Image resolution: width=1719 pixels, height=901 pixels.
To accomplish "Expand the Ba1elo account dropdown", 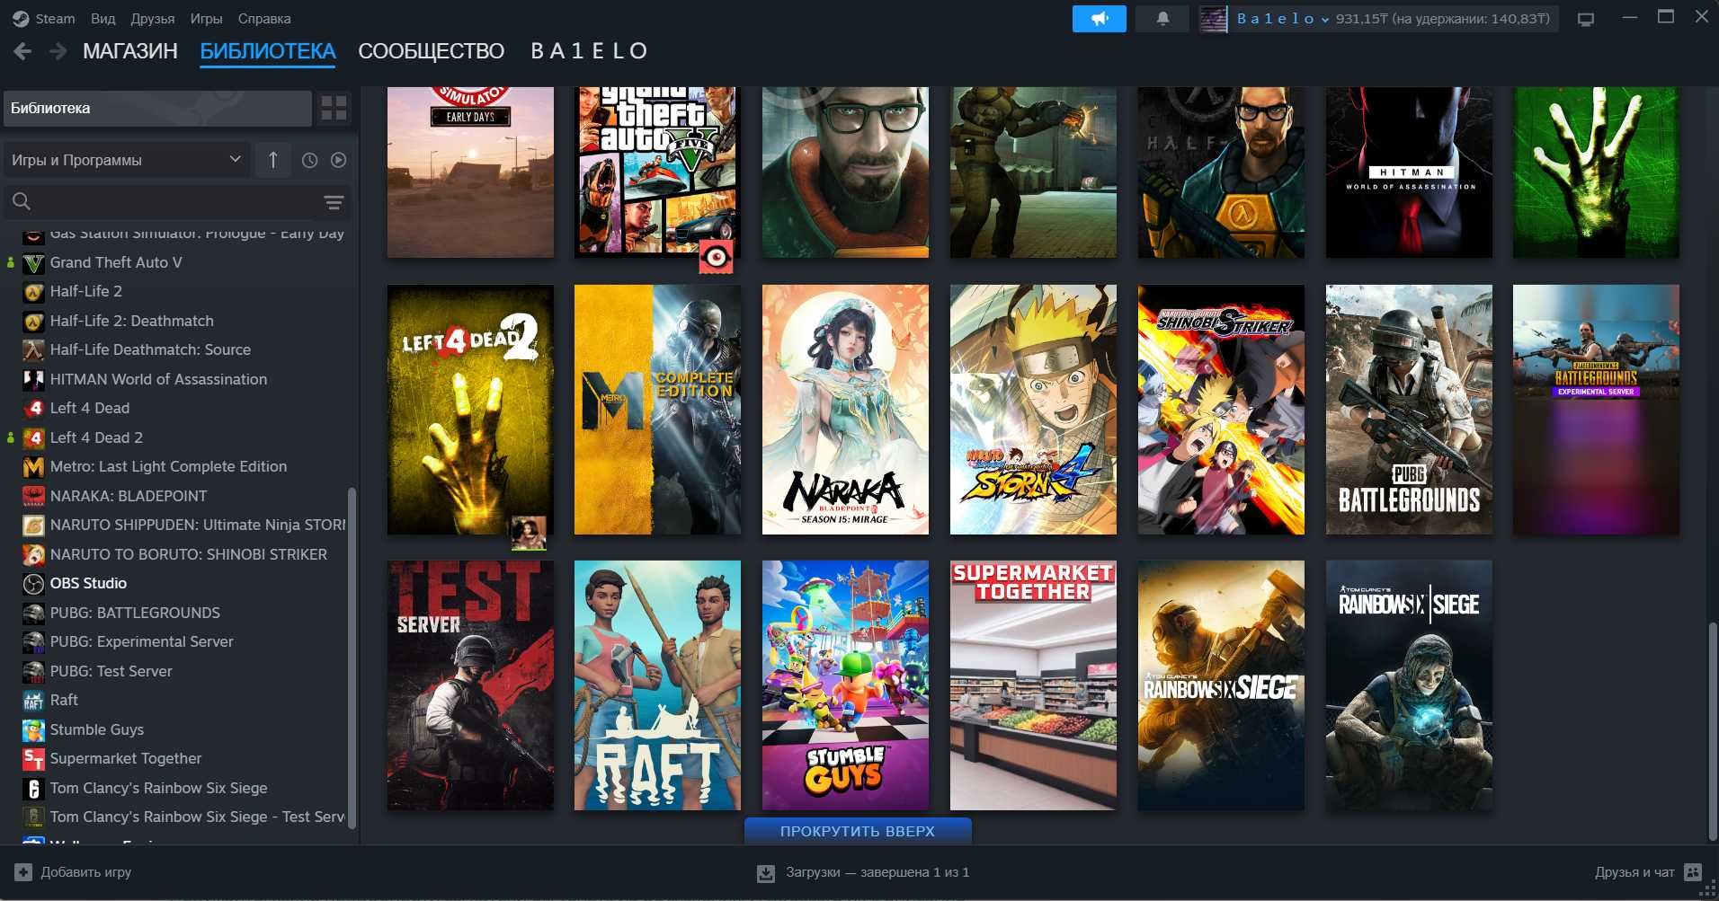I will [1283, 19].
